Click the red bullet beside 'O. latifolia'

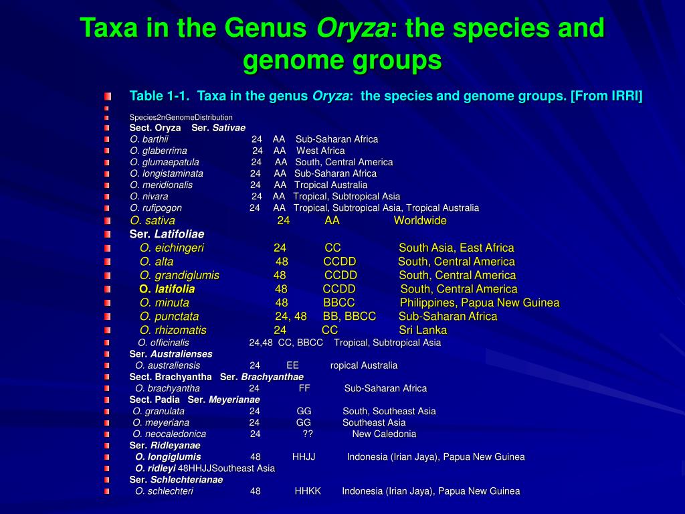pos(108,289)
